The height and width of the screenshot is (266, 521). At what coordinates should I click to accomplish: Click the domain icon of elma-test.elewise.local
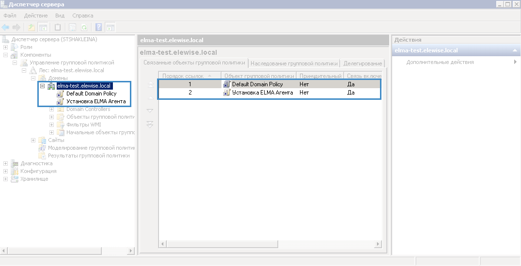[x=51, y=86]
